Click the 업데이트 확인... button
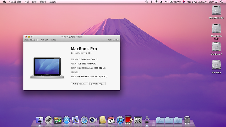Screen dimensions: 226x127 (97, 84)
